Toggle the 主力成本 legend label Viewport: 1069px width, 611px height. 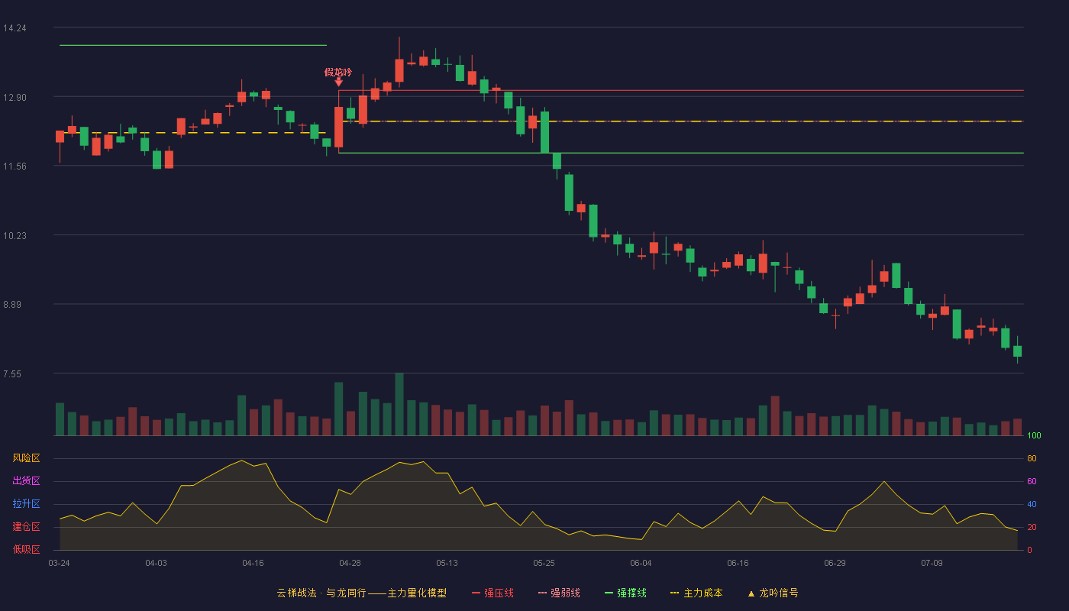[x=703, y=593]
